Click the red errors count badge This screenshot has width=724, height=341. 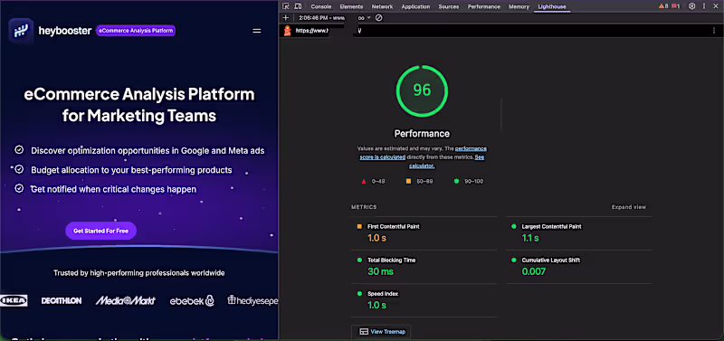click(675, 6)
